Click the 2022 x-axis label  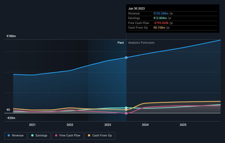pyautogui.click(x=70, y=125)
